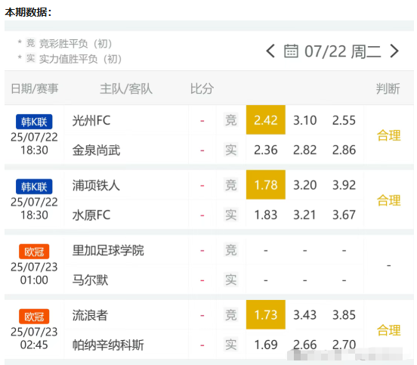The image size is (417, 365).
Task: Click 合理 verdict for 浦项铁人 match
Action: pos(388,200)
